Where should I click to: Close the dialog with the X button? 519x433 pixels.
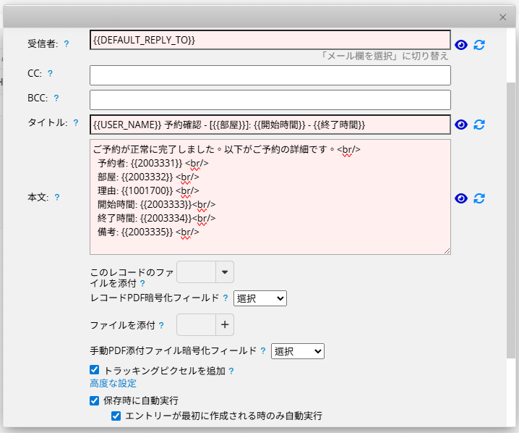503,17
